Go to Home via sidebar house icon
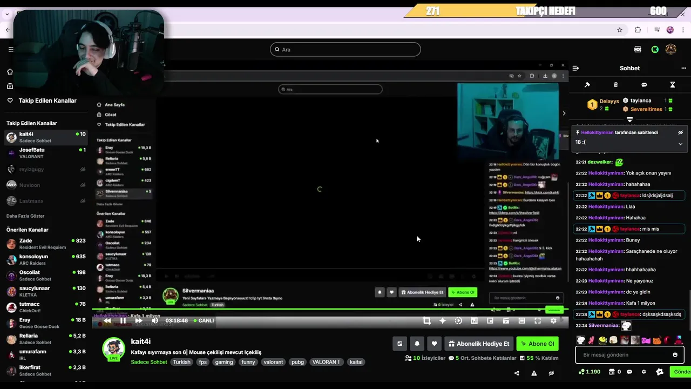691x389 pixels. tap(10, 71)
